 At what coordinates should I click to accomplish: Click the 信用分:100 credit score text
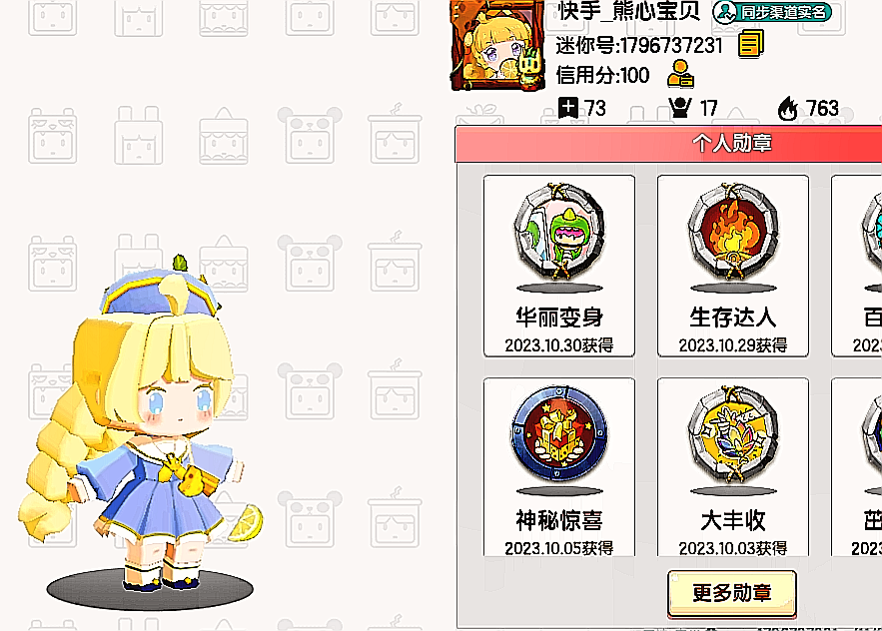pos(602,75)
